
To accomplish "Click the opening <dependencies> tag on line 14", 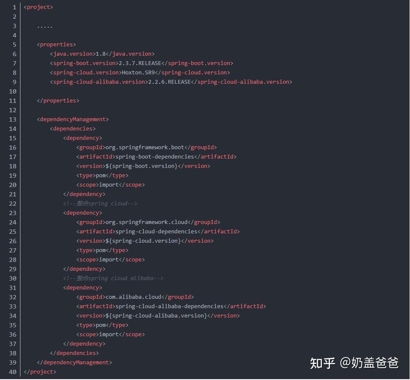I will 73,129.
